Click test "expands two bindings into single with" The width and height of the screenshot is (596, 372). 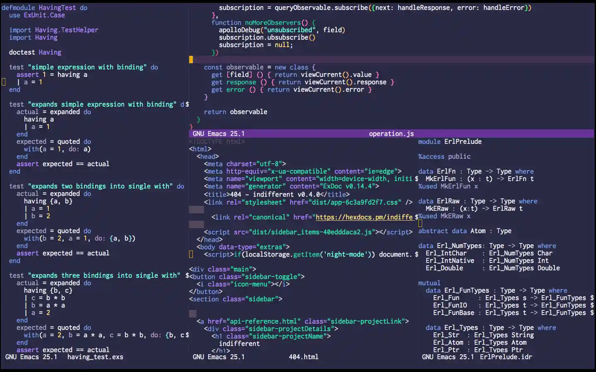tap(97, 186)
